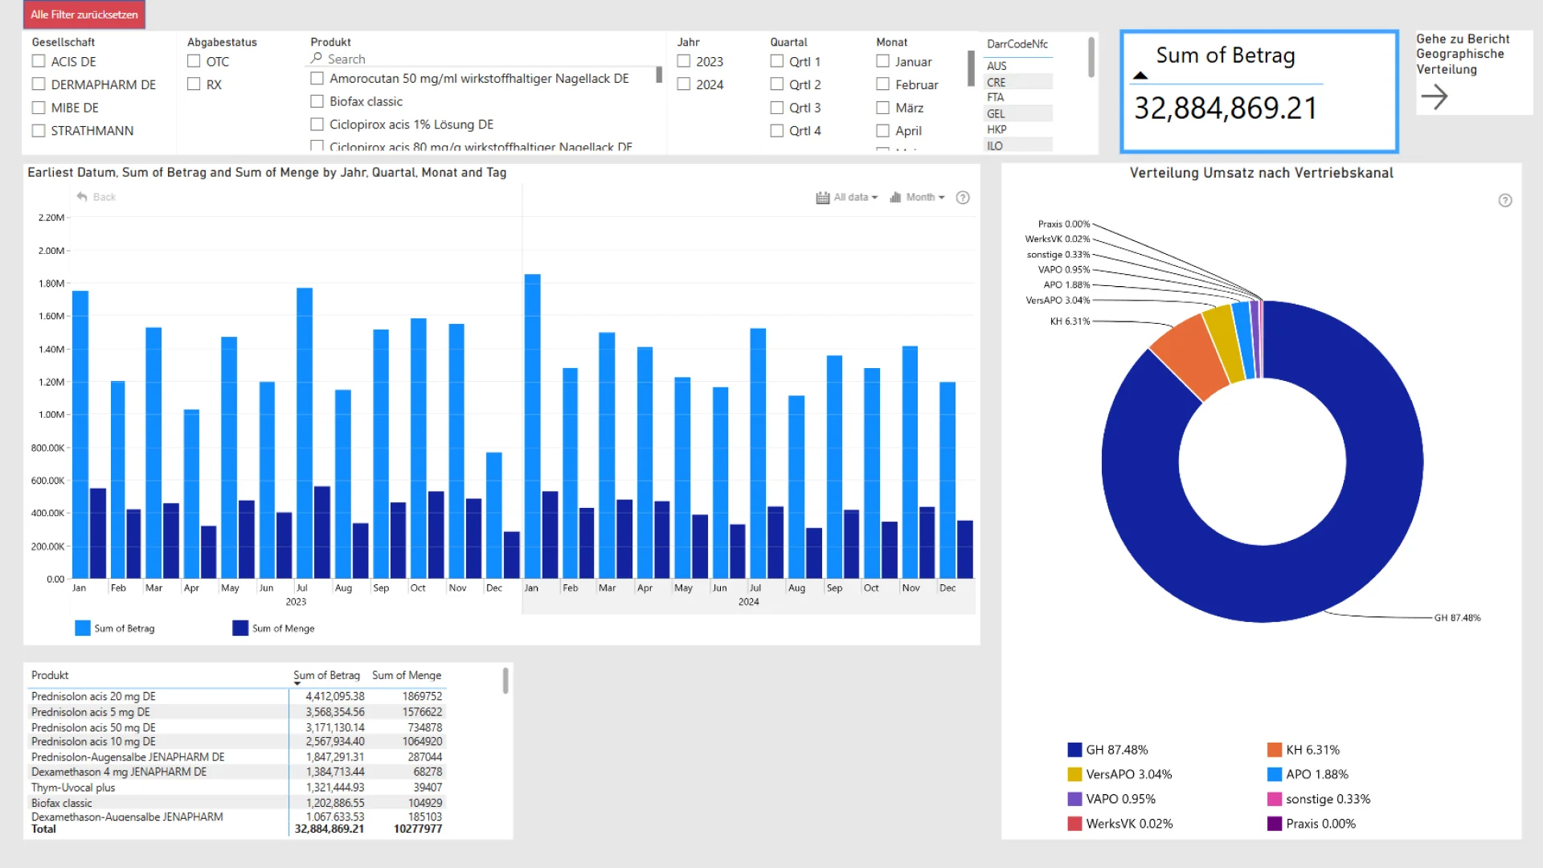Click arrow to Geographische Verteilung report
Screen dimensions: 1543x868
tap(1435, 97)
